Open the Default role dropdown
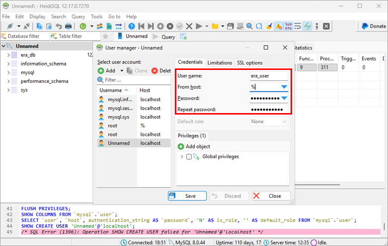This screenshot has height=246, width=388. coord(269,122)
